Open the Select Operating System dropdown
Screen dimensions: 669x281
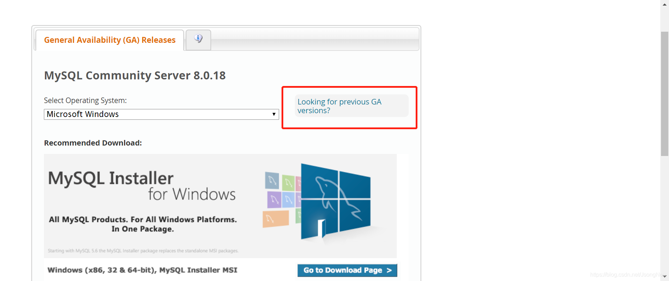[x=161, y=114]
